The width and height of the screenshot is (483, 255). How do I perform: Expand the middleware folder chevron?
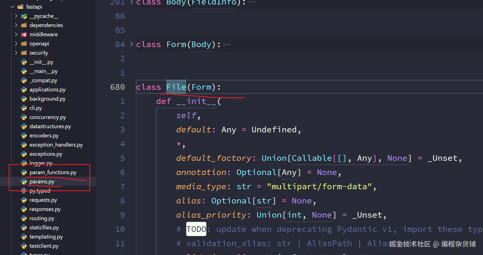(16, 34)
